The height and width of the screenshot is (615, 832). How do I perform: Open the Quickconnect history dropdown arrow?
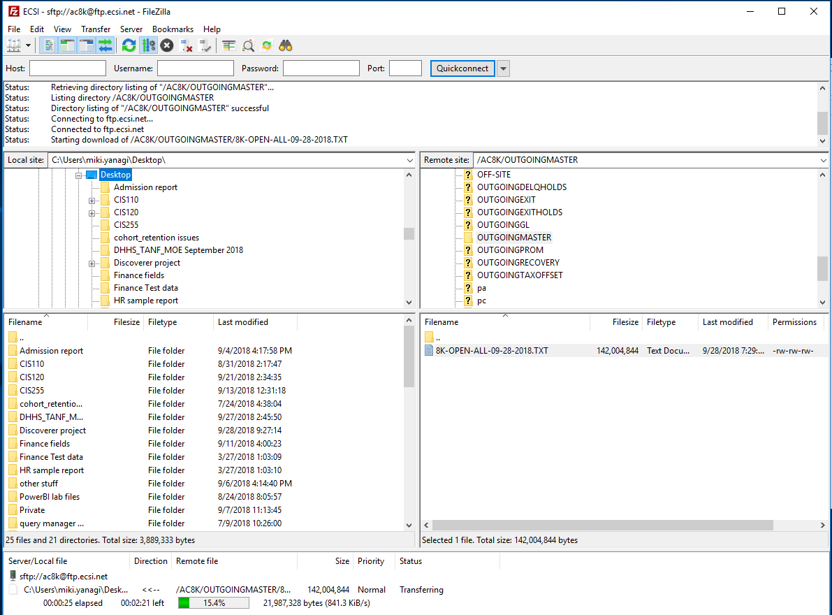[504, 68]
